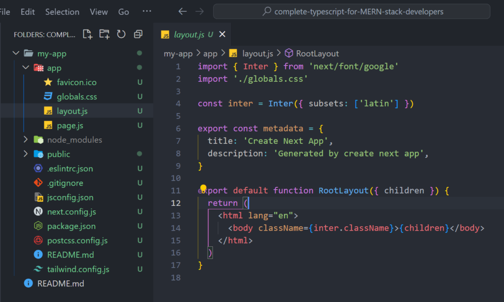Collapse the app folder

26,68
